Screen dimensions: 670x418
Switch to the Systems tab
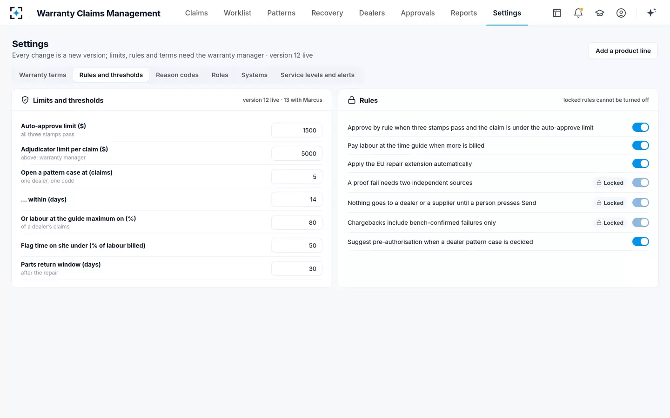coord(255,75)
